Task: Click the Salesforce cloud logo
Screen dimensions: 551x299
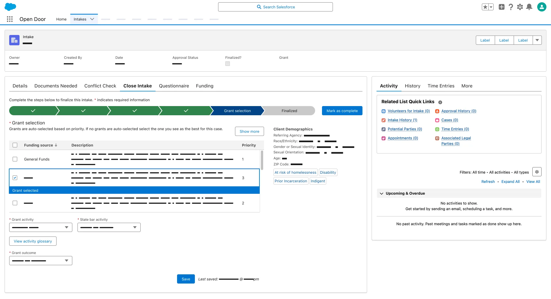Action: [10, 7]
